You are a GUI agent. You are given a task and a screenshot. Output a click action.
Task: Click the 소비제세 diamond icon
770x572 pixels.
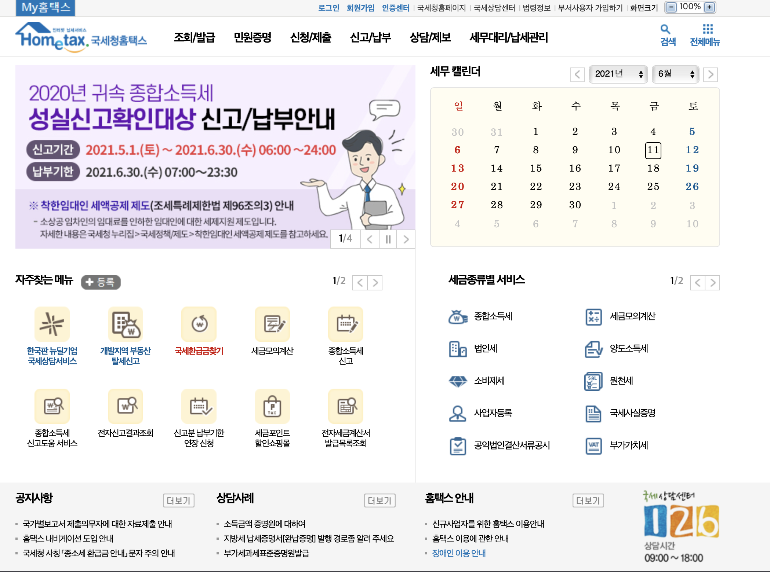458,381
